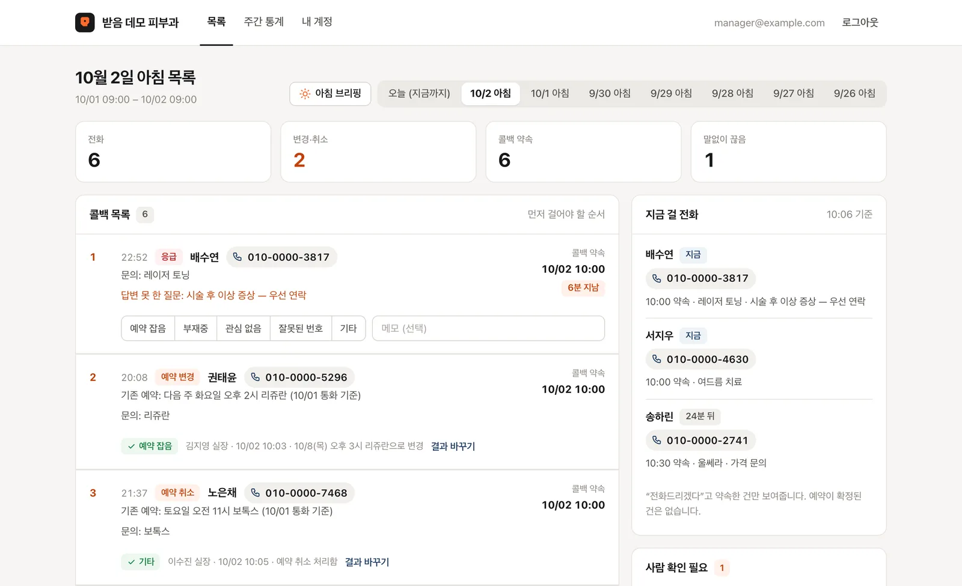Switch to 9/26 아침 list

point(854,94)
